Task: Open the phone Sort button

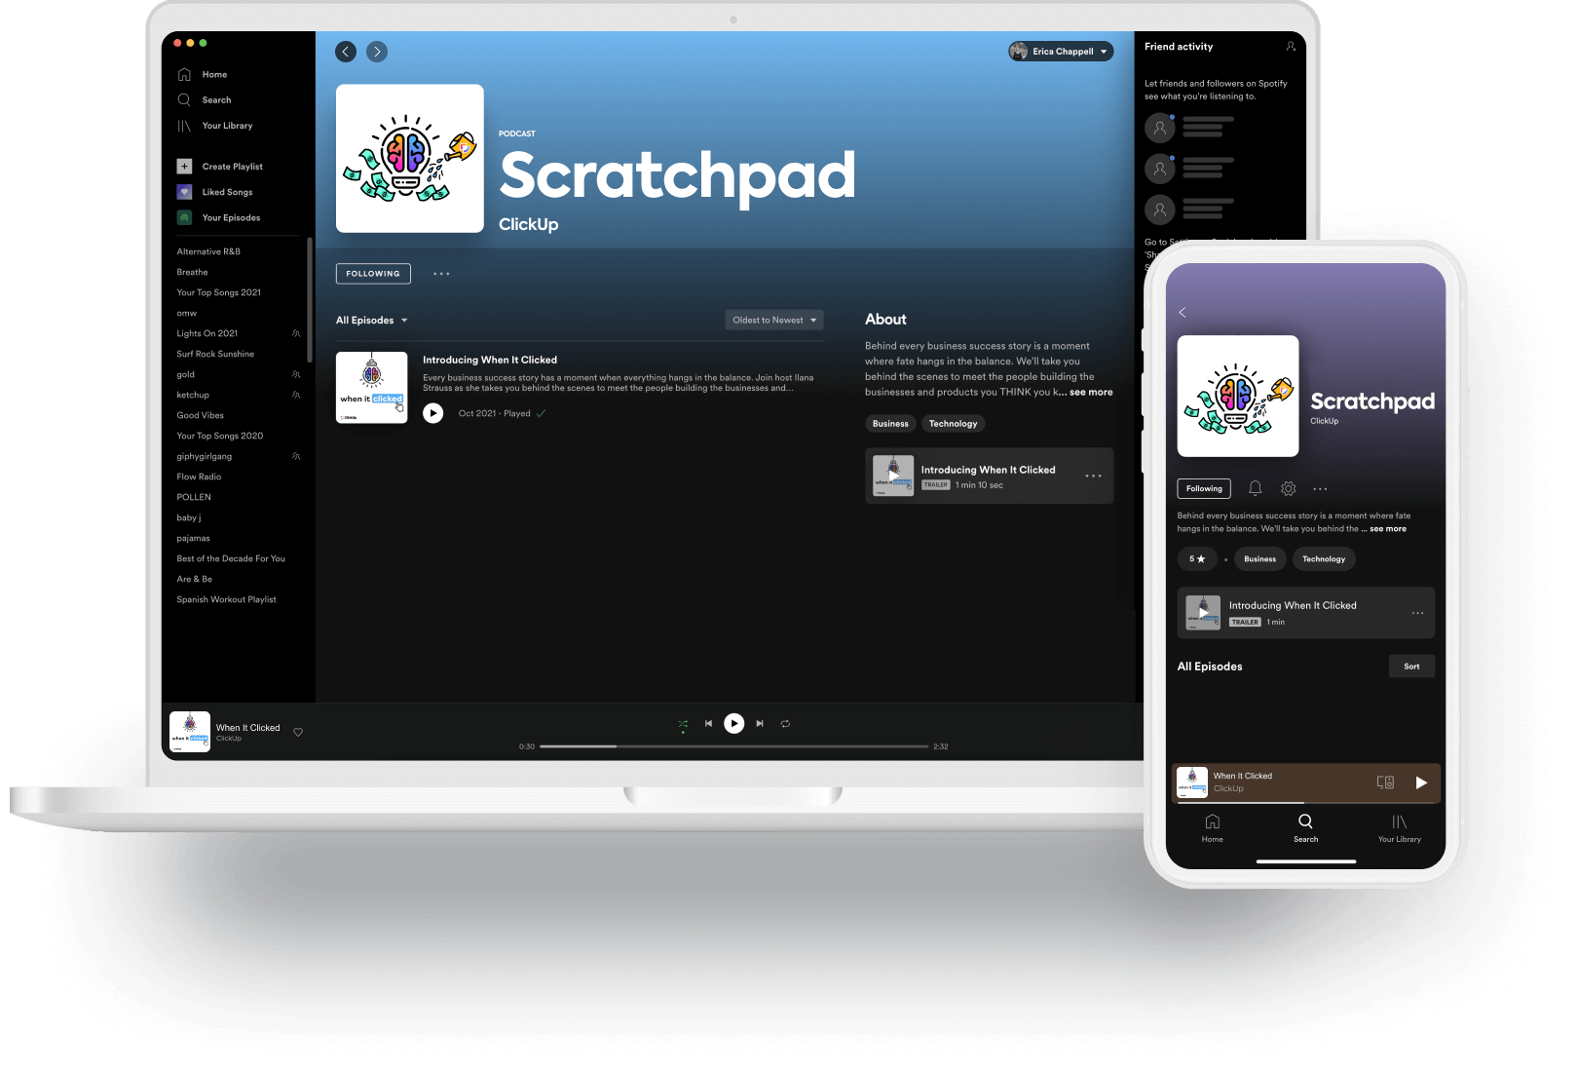Action: pyautogui.click(x=1411, y=667)
